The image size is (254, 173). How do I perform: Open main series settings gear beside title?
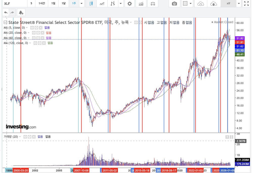pos(140,22)
